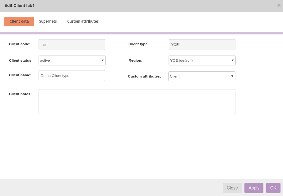Click the 'Region:' label text
This screenshot has width=283, height=196.
tap(135, 60)
